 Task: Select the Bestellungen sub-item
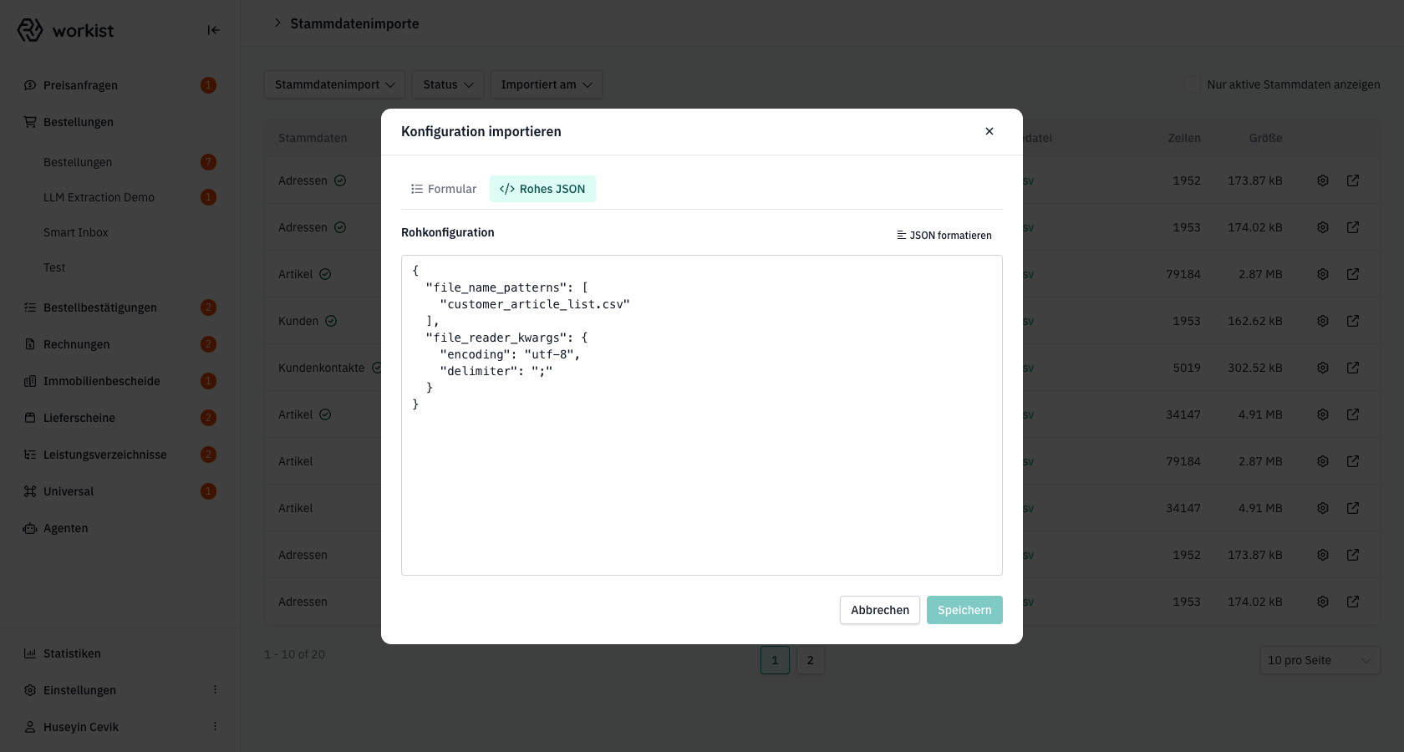(78, 162)
